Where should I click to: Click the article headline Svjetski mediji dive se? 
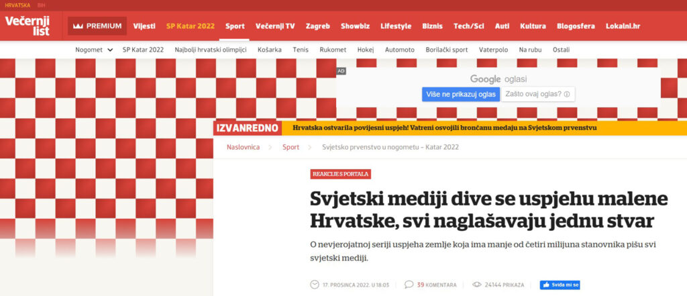488,209
